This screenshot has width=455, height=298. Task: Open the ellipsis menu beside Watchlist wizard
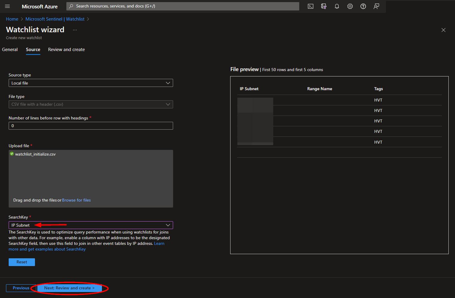point(75,30)
